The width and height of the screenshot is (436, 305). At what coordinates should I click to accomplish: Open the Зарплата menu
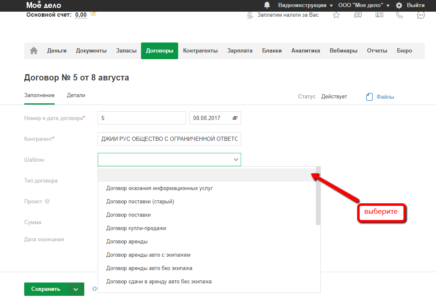239,50
